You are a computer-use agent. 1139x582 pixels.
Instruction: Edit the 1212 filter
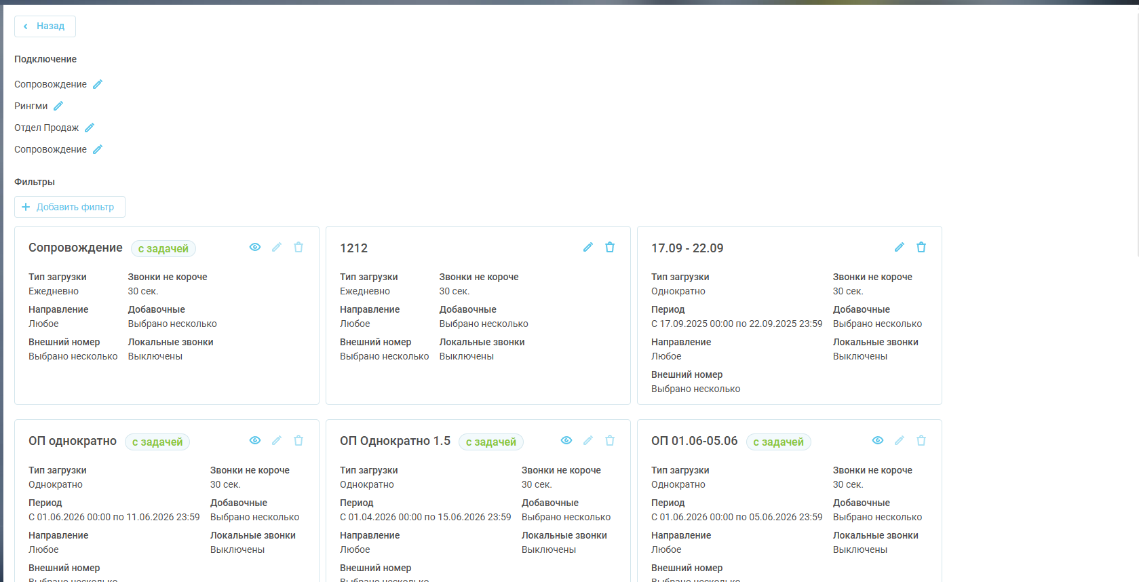click(x=588, y=247)
